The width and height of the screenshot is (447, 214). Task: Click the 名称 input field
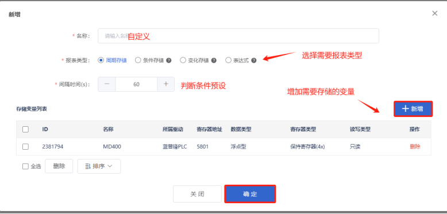click(238, 36)
